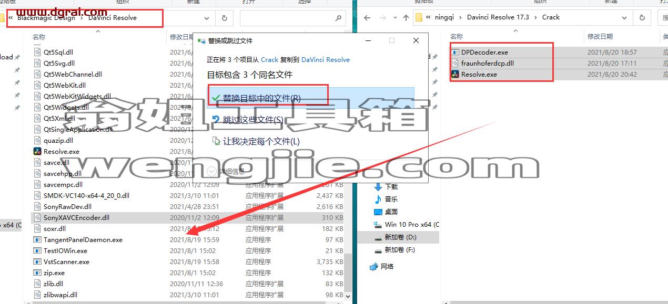This screenshot has width=668, height=304.
Task: Select the Qt5WebKit.dll file name
Action: 65,85
